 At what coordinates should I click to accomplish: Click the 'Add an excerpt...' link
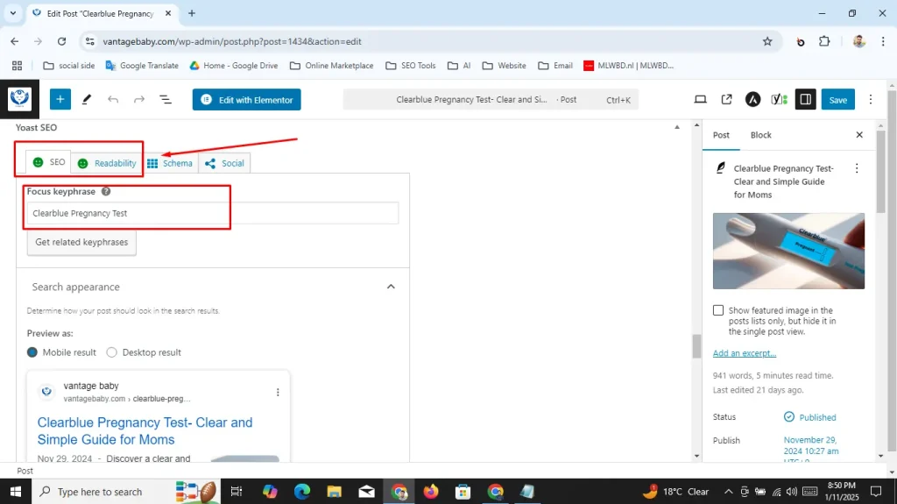pyautogui.click(x=744, y=353)
